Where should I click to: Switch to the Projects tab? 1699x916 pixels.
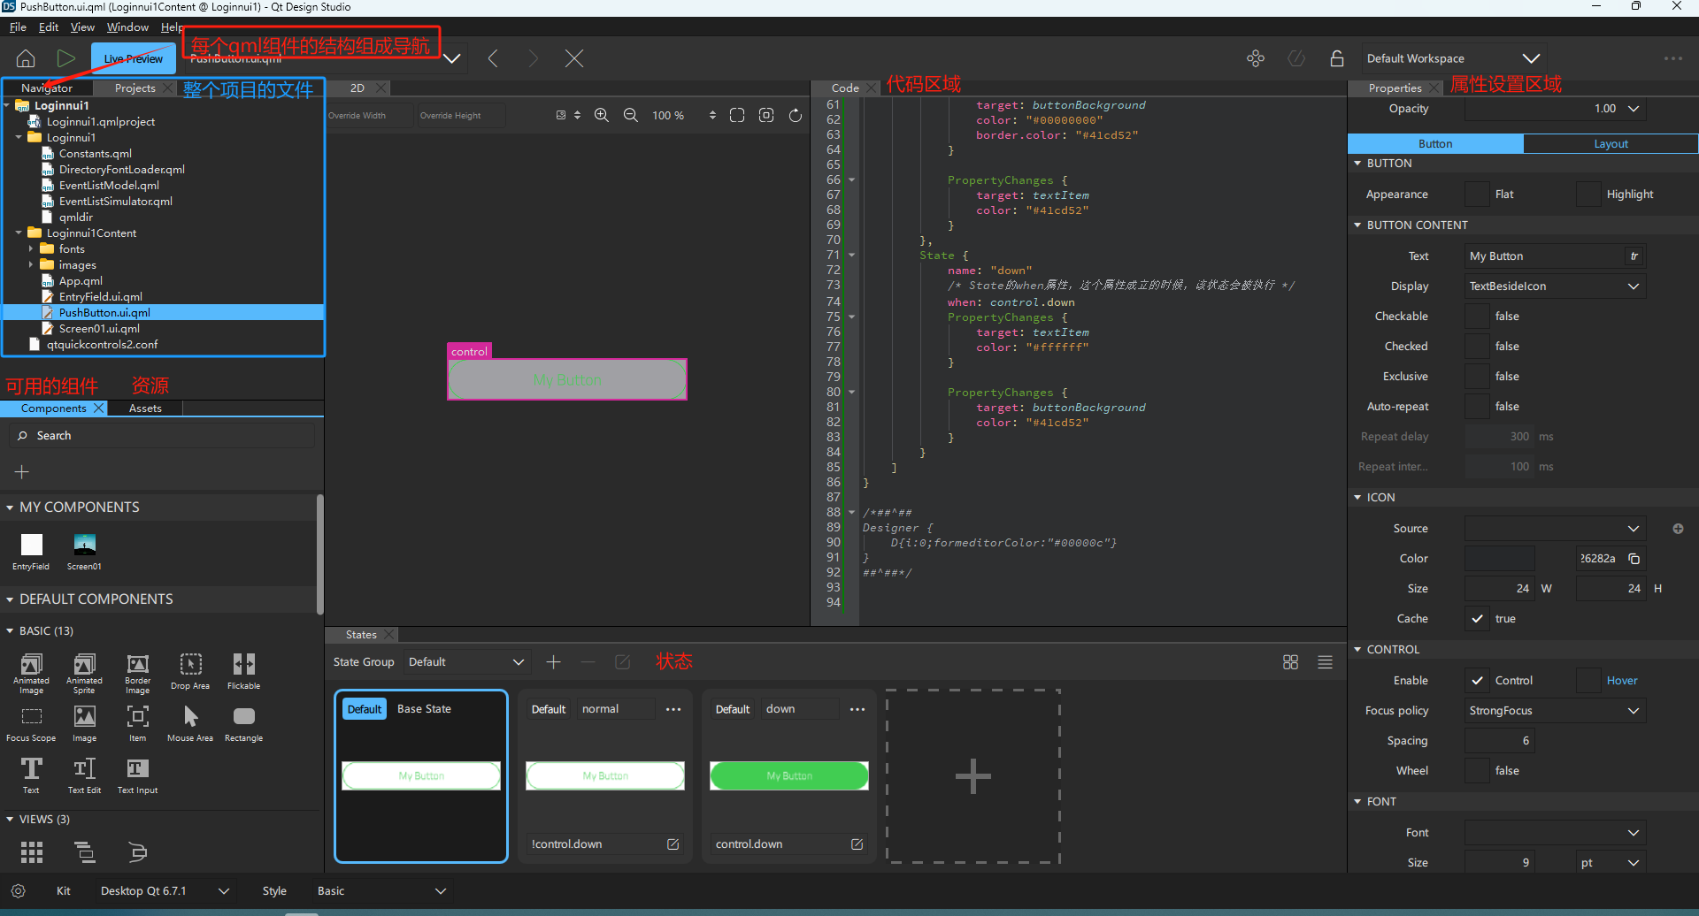[135, 88]
